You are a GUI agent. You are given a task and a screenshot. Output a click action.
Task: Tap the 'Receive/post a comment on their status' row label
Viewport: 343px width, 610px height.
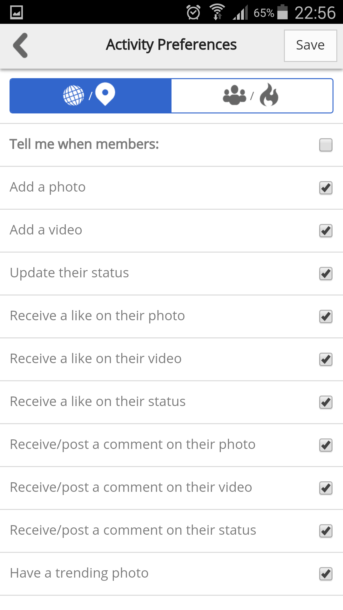[x=133, y=530]
